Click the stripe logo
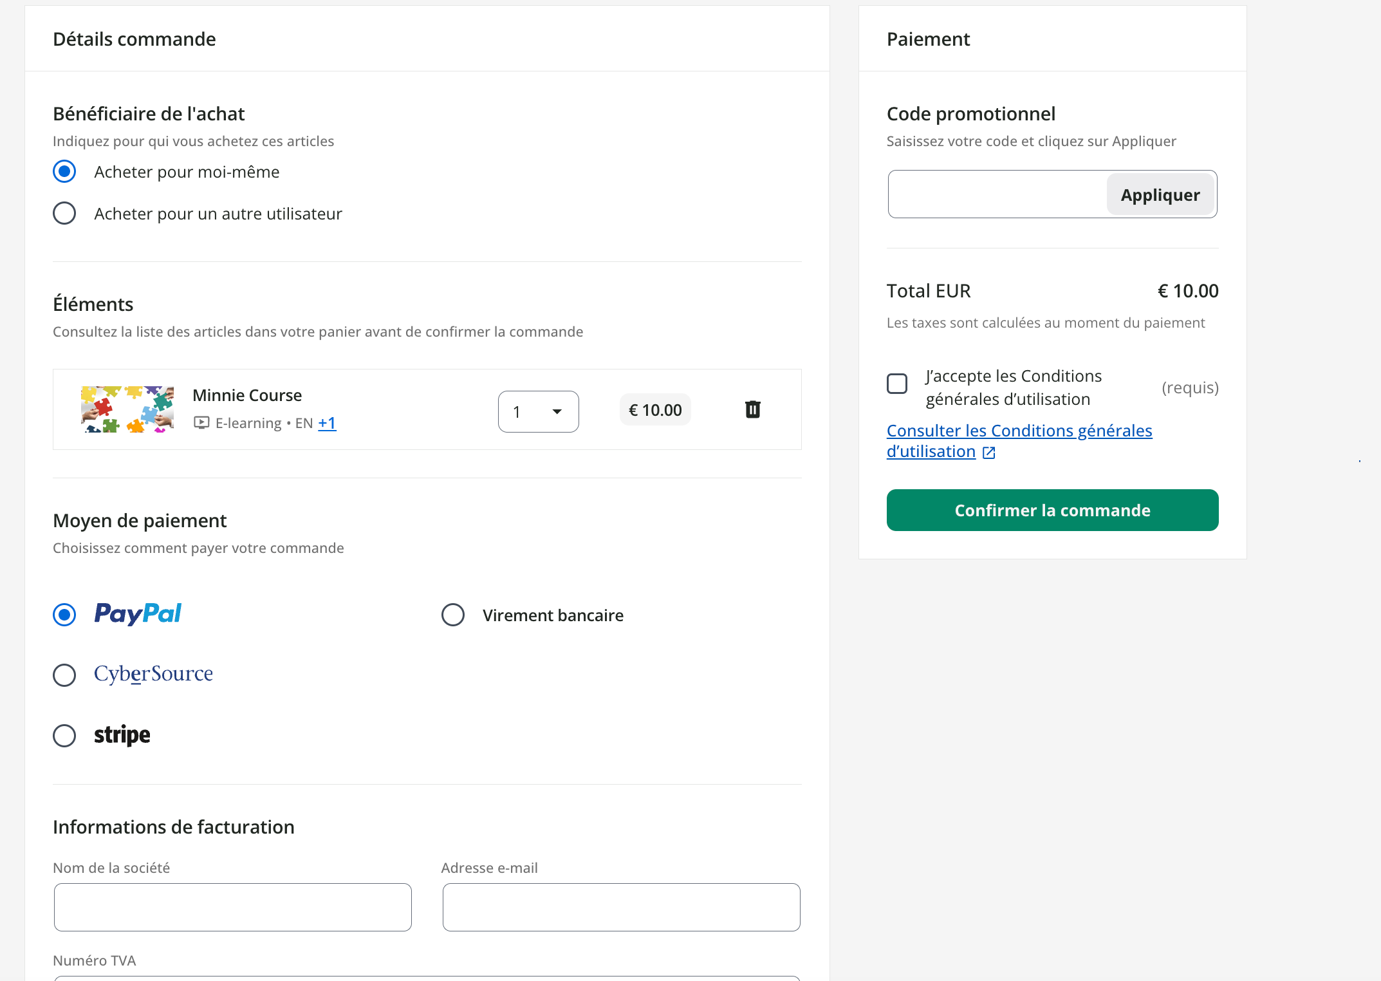The image size is (1381, 981). tap(122, 735)
